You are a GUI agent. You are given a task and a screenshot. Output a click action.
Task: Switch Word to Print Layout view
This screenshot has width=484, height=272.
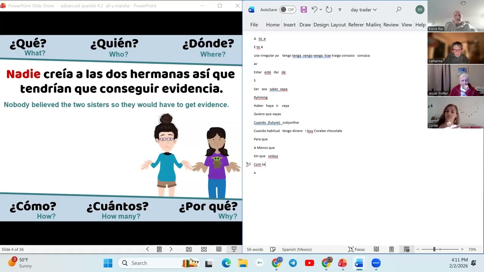click(391, 249)
